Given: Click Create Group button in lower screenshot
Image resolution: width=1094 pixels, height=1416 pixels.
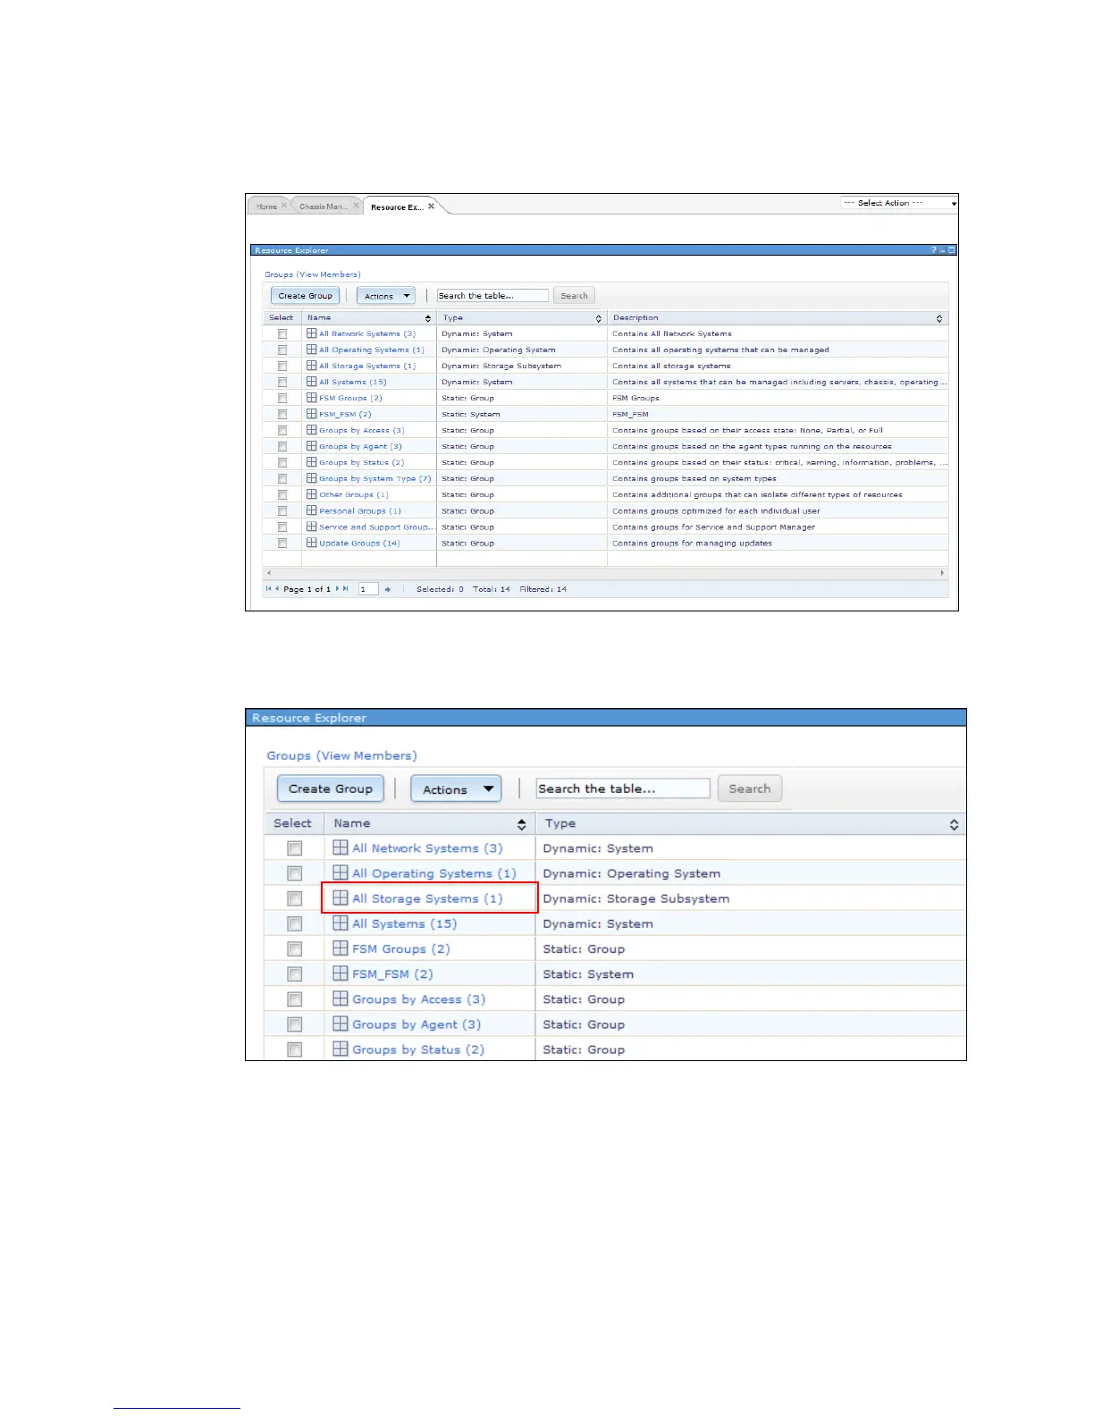Looking at the screenshot, I should pyautogui.click(x=331, y=788).
